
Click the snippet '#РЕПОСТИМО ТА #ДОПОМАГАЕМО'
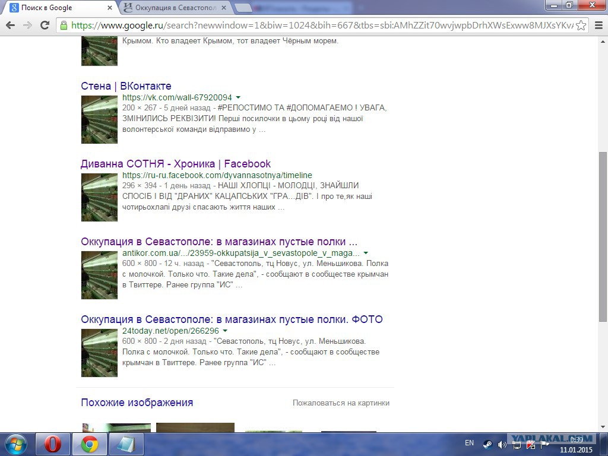285,108
